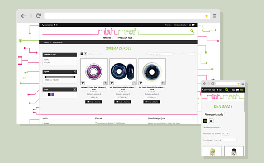Collapse the Cijena filter panel

pyautogui.click(x=74, y=71)
